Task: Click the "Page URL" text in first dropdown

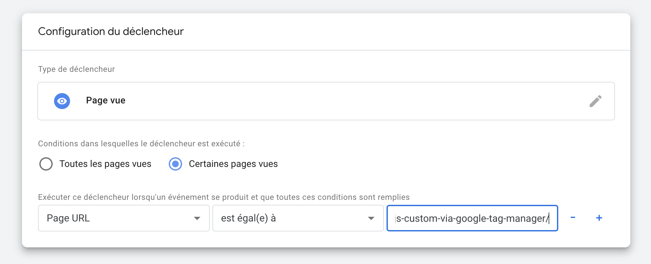Action: [x=68, y=218]
